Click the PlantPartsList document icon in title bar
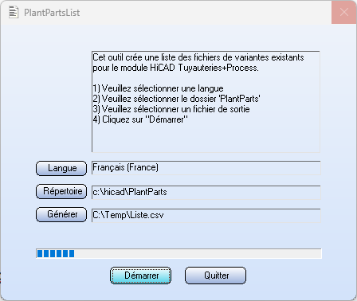This screenshot has width=357, height=301. pyautogui.click(x=14, y=12)
